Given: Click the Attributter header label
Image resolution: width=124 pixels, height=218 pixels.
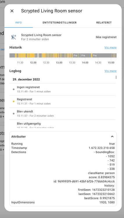Looking at the screenshot, I should 19,137.
